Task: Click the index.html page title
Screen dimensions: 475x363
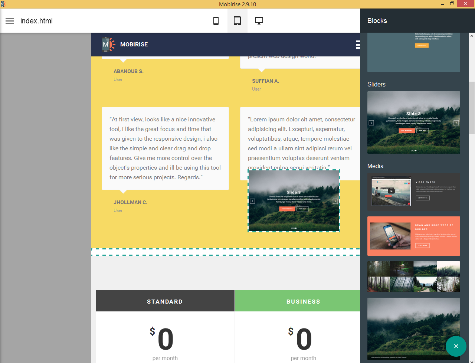Action: [36, 21]
